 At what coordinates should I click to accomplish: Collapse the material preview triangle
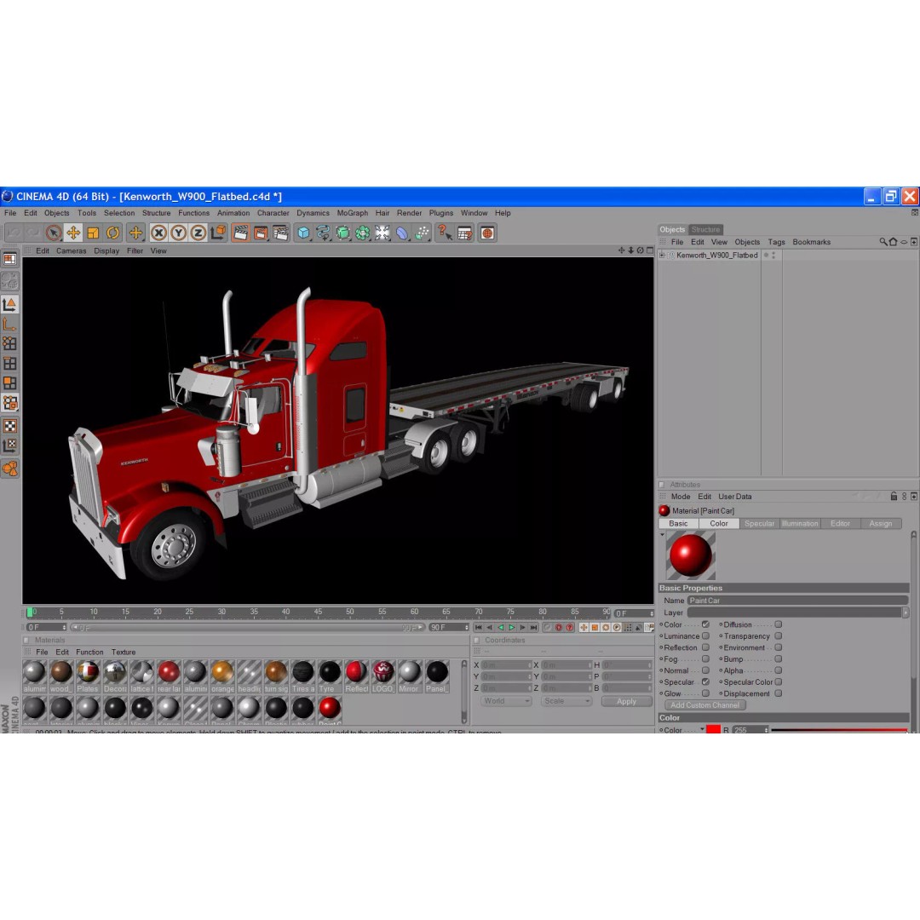(x=663, y=535)
